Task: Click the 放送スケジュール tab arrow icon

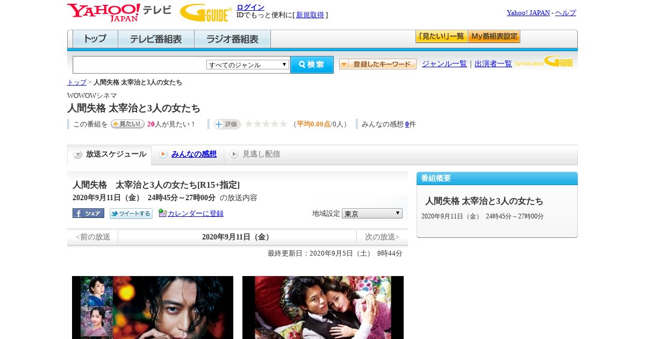Action: (x=78, y=154)
